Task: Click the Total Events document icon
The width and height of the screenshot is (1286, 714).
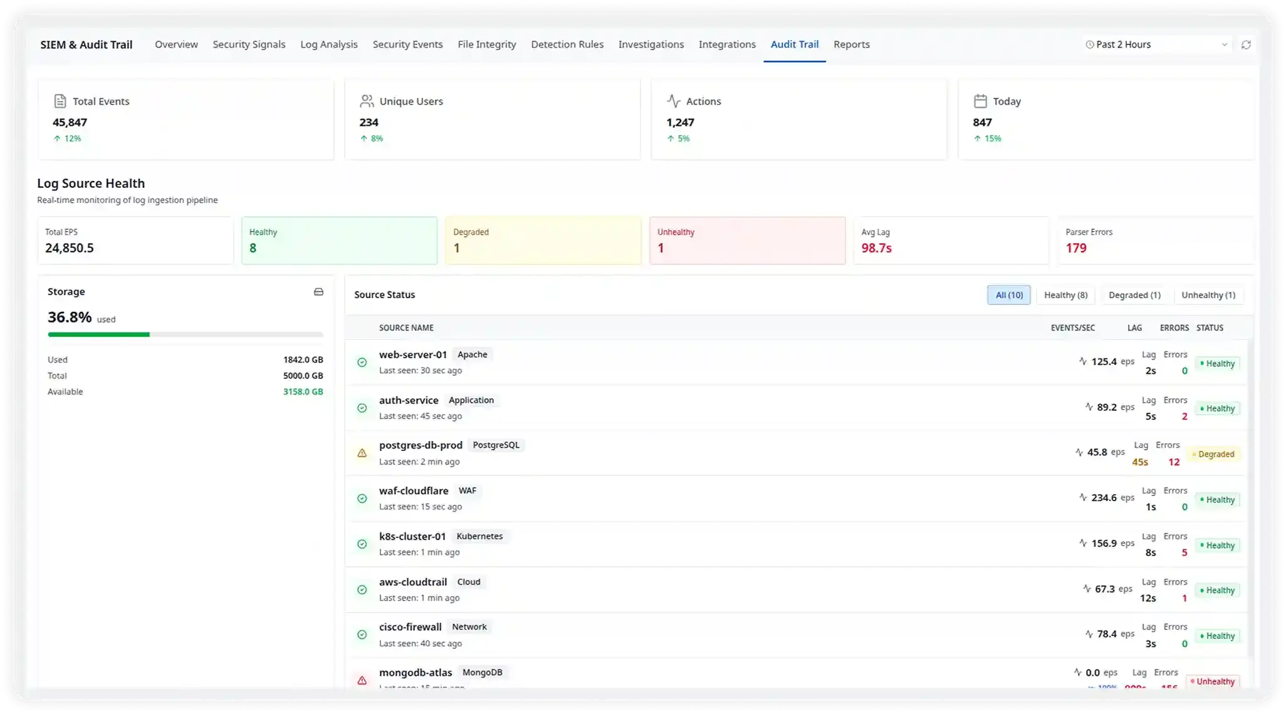Action: (60, 101)
